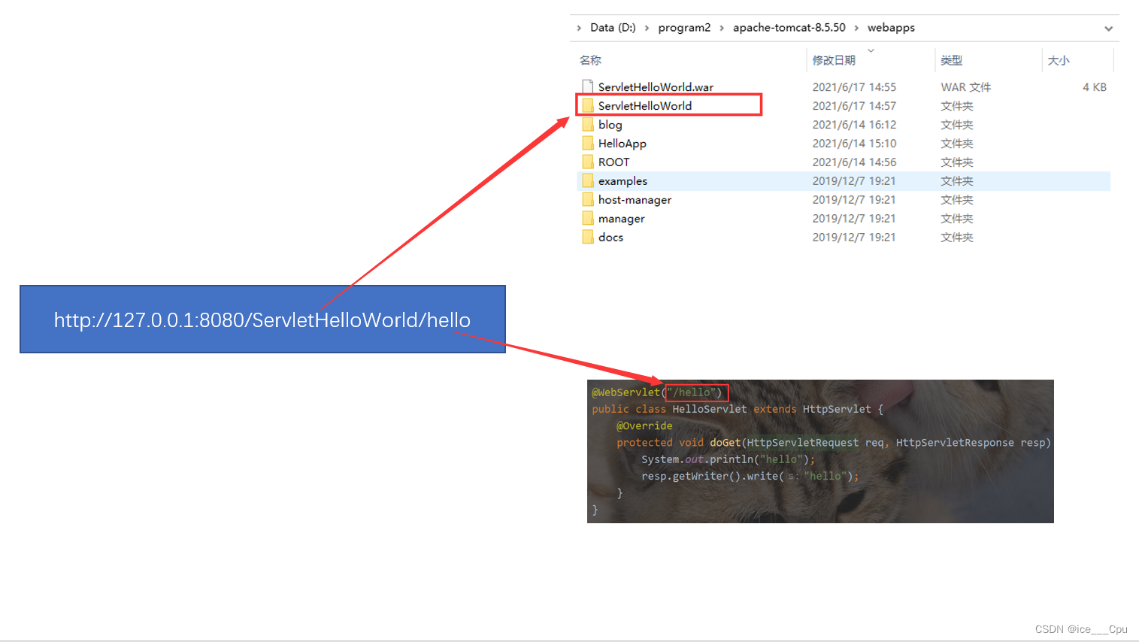
Task: Navigate to program2 in breadcrumb
Action: (684, 28)
